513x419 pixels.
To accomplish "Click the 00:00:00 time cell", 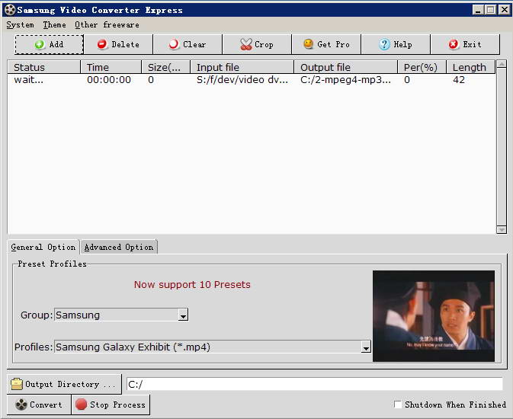I will click(x=109, y=80).
